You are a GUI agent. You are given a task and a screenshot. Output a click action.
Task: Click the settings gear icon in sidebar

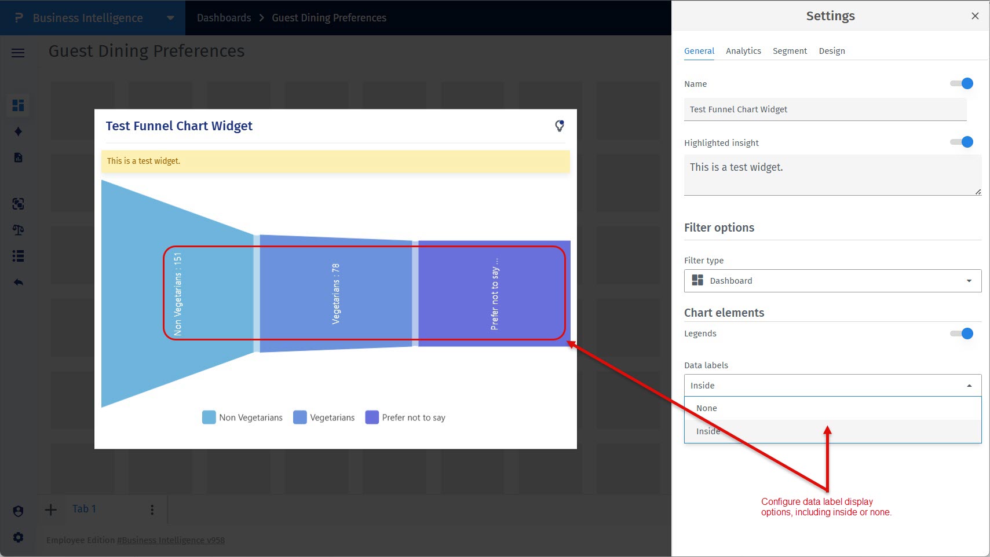tap(18, 537)
